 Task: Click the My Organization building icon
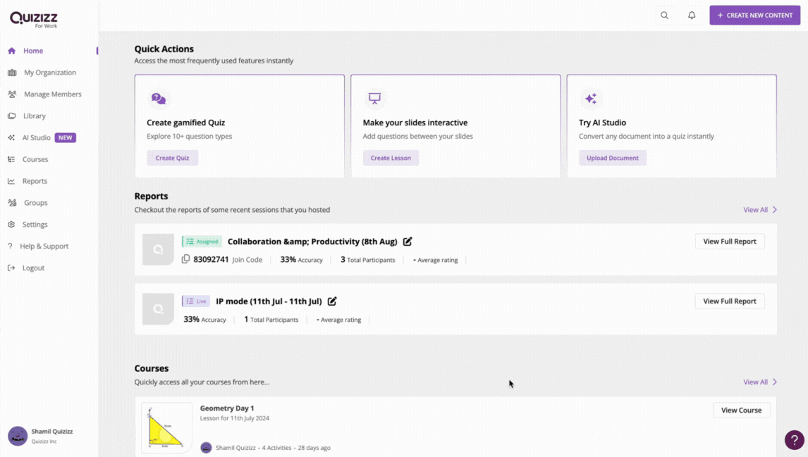(12, 73)
